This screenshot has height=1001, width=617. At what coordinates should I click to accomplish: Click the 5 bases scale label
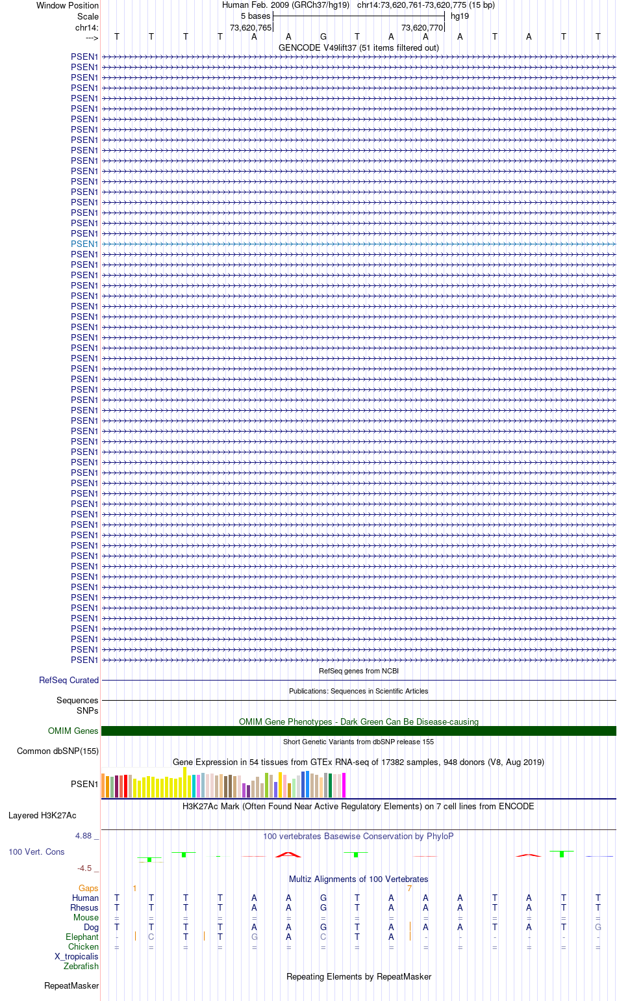[255, 16]
